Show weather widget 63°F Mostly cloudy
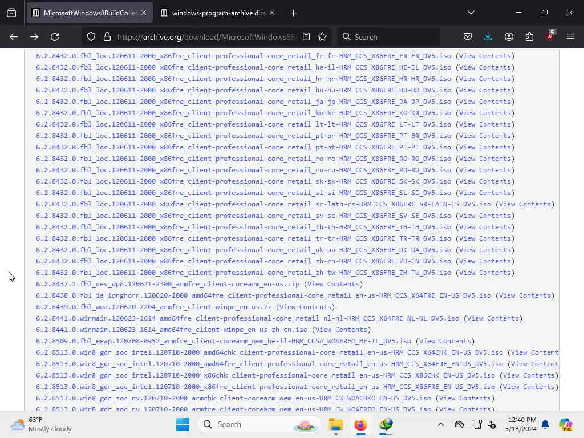Screen dimensions: 584x438 point(41,424)
